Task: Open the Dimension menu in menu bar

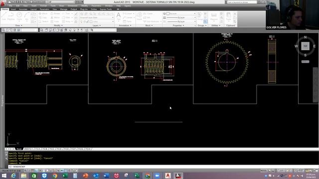Action: click(x=72, y=6)
